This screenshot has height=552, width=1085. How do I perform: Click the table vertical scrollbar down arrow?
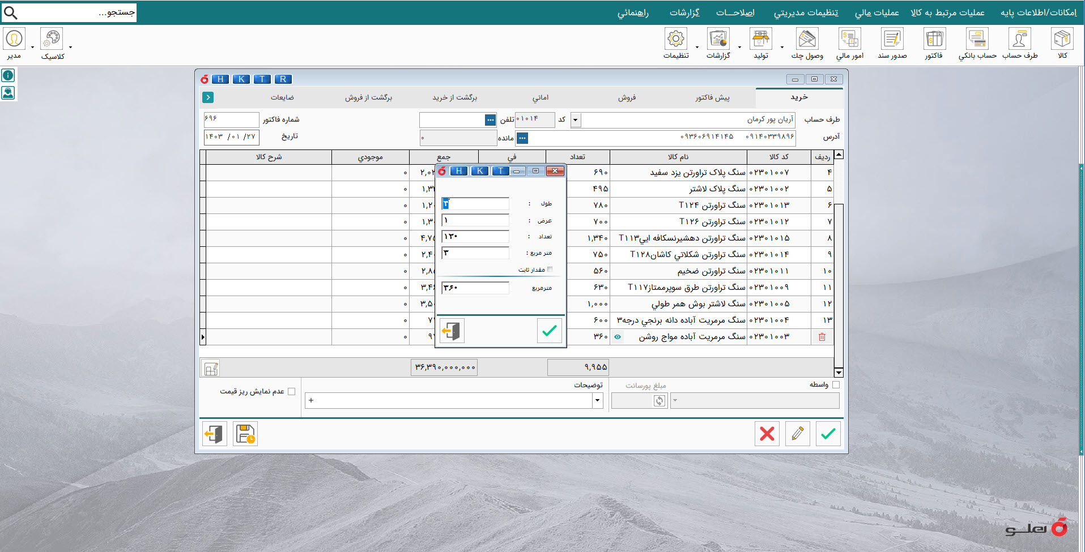(x=839, y=372)
